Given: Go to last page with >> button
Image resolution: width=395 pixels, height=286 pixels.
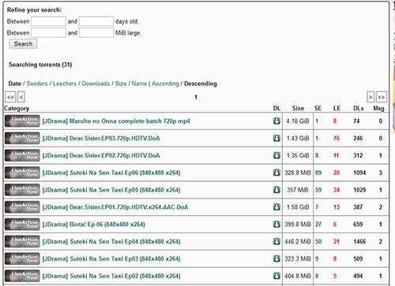Looking at the screenshot, I should 381,97.
